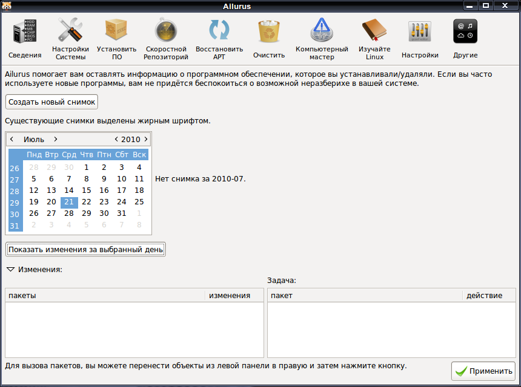Click the Ailurus red panda title icon
This screenshot has height=387, width=521.
click(x=7, y=5)
